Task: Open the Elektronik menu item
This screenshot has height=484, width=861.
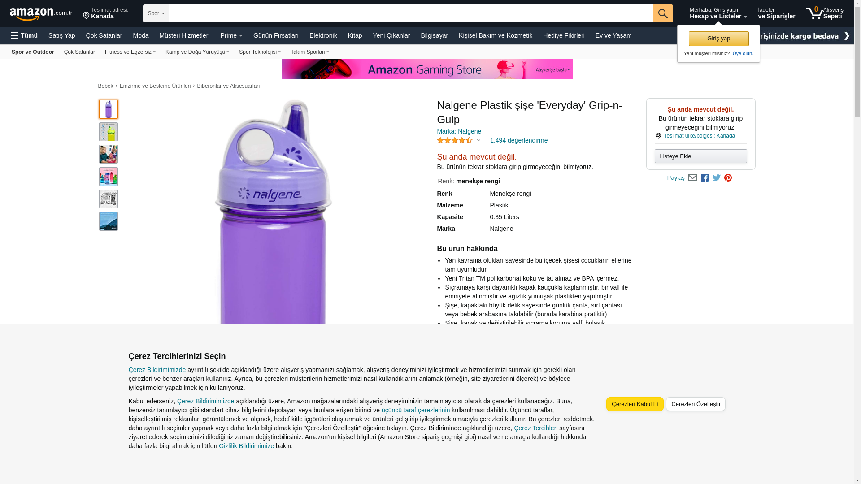Action: pos(323,35)
